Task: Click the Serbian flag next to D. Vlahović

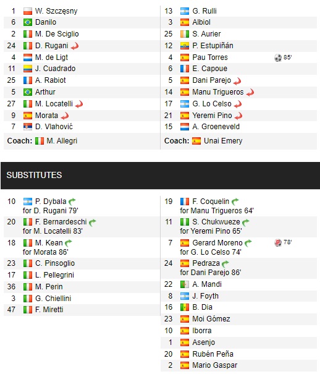Action: 28,127
